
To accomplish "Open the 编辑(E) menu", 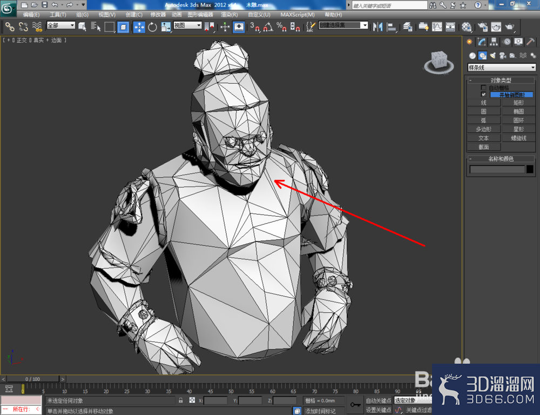I will pyautogui.click(x=31, y=15).
